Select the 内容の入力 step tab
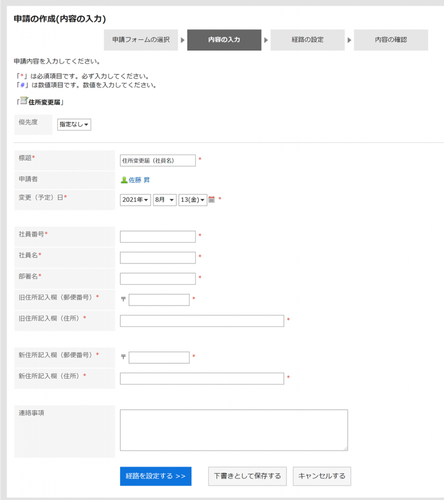444x500 pixels. click(224, 40)
